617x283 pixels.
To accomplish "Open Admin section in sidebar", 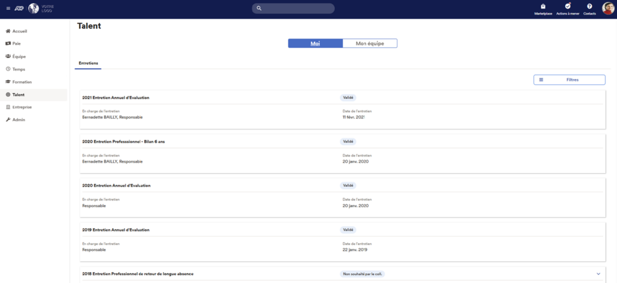I will click(19, 120).
